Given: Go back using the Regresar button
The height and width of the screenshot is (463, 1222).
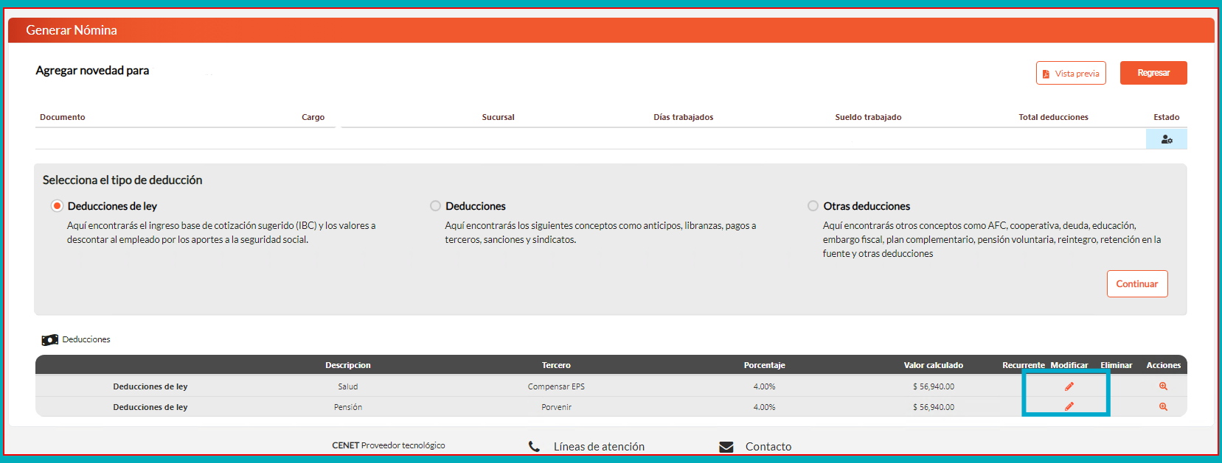Looking at the screenshot, I should [1153, 73].
